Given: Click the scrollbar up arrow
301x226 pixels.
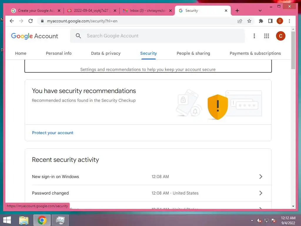Looking at the screenshot, I should pos(293,29).
